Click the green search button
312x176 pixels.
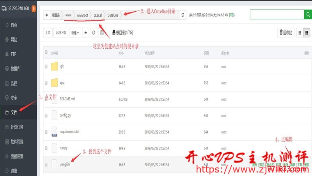tap(308, 15)
